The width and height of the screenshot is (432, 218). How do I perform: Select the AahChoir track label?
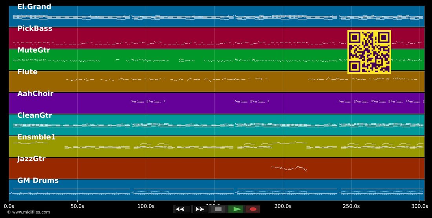point(35,94)
